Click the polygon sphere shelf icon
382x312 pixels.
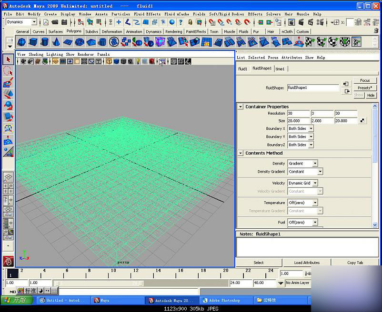pyautogui.click(x=21, y=42)
